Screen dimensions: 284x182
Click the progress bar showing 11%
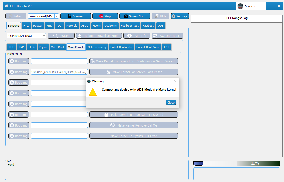[x=237, y=163]
